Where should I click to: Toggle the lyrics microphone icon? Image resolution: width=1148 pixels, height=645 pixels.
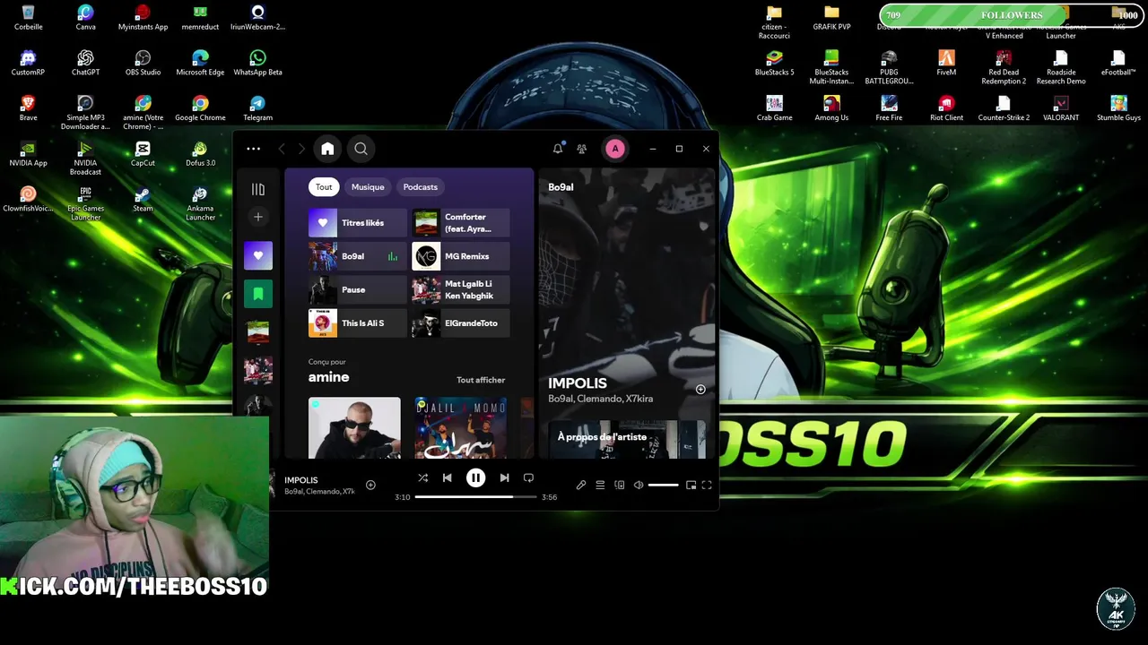click(581, 486)
